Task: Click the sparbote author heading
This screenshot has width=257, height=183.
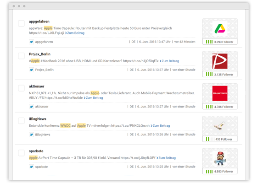Action: (x=36, y=151)
